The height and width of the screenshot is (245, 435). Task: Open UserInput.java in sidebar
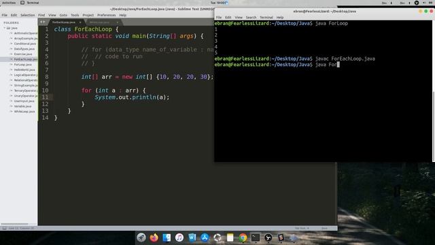[24, 101]
